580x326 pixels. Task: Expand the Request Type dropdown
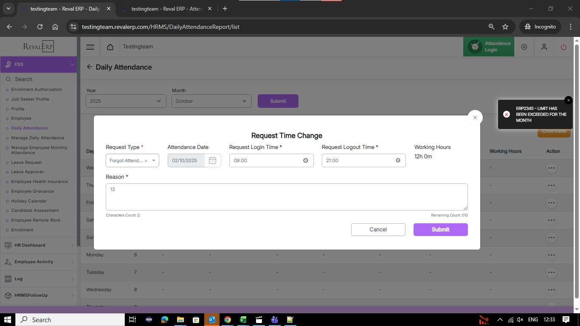point(154,161)
